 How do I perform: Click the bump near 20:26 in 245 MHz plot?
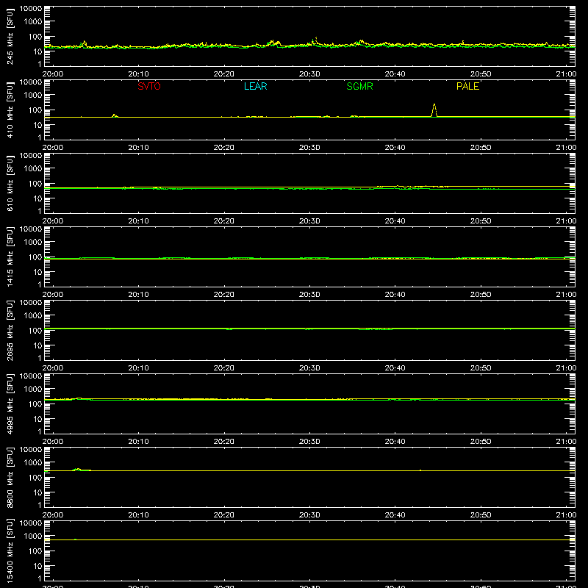tap(273, 43)
